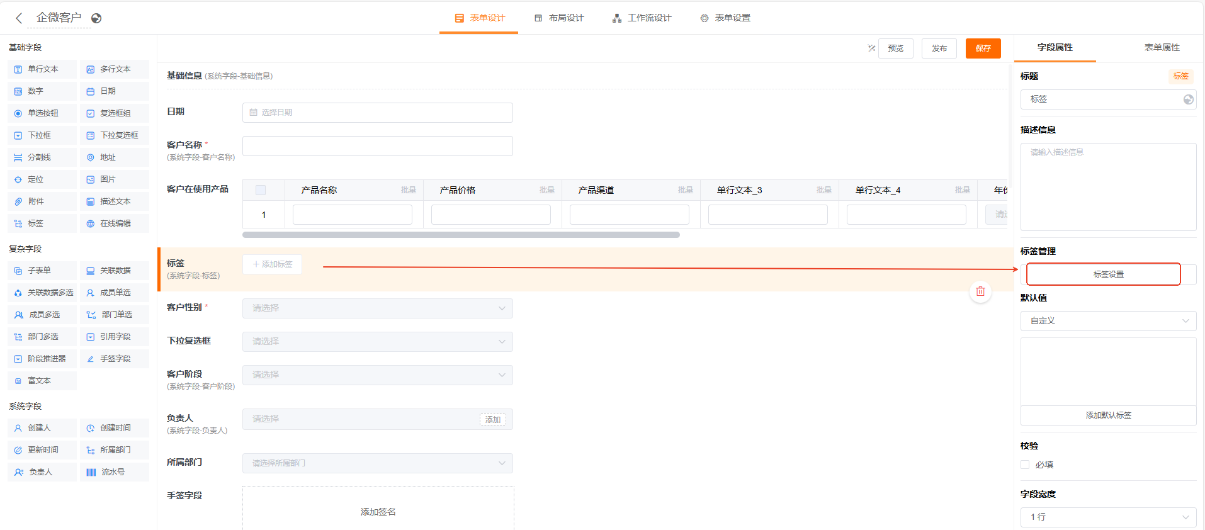Switch to the 表单属性 tab
Viewport: 1205px width, 530px height.
point(1162,48)
